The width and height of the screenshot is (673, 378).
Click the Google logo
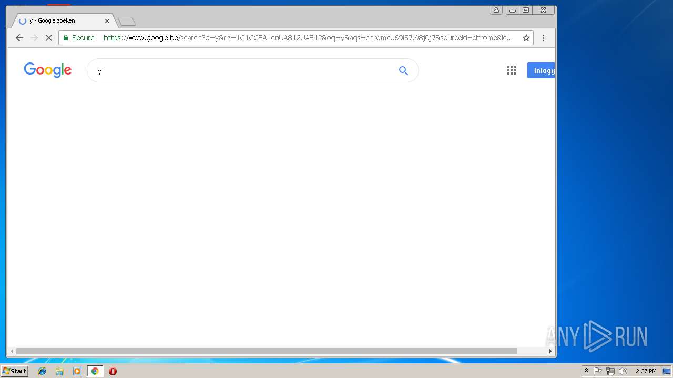click(47, 70)
